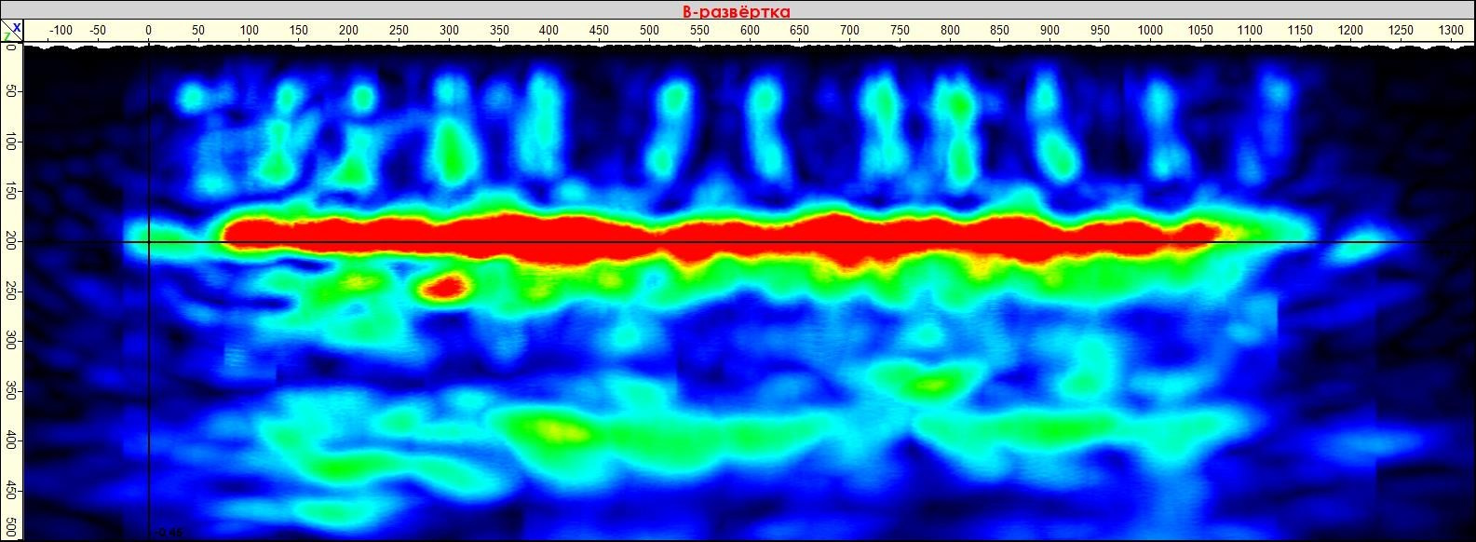Click the -0.45 cursor value label
This screenshot has height=542, width=1476.
coord(169,533)
